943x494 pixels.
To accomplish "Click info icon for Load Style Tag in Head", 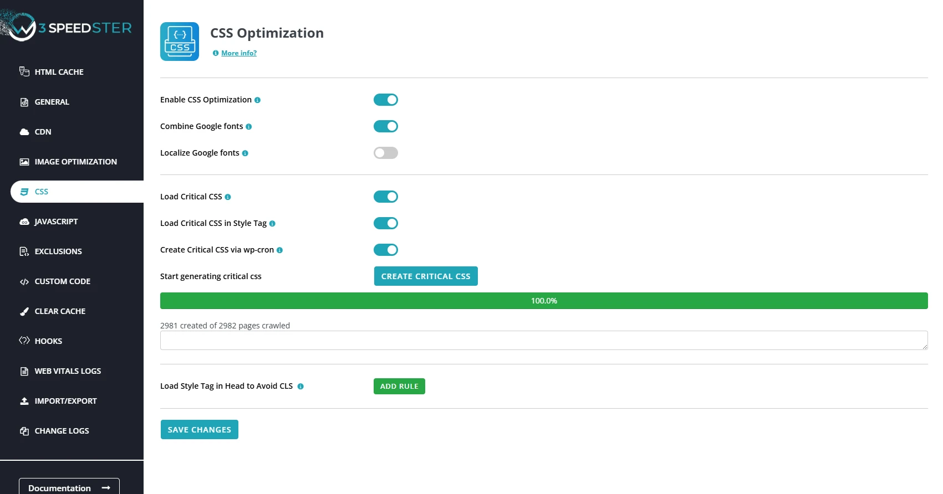I will [300, 387].
